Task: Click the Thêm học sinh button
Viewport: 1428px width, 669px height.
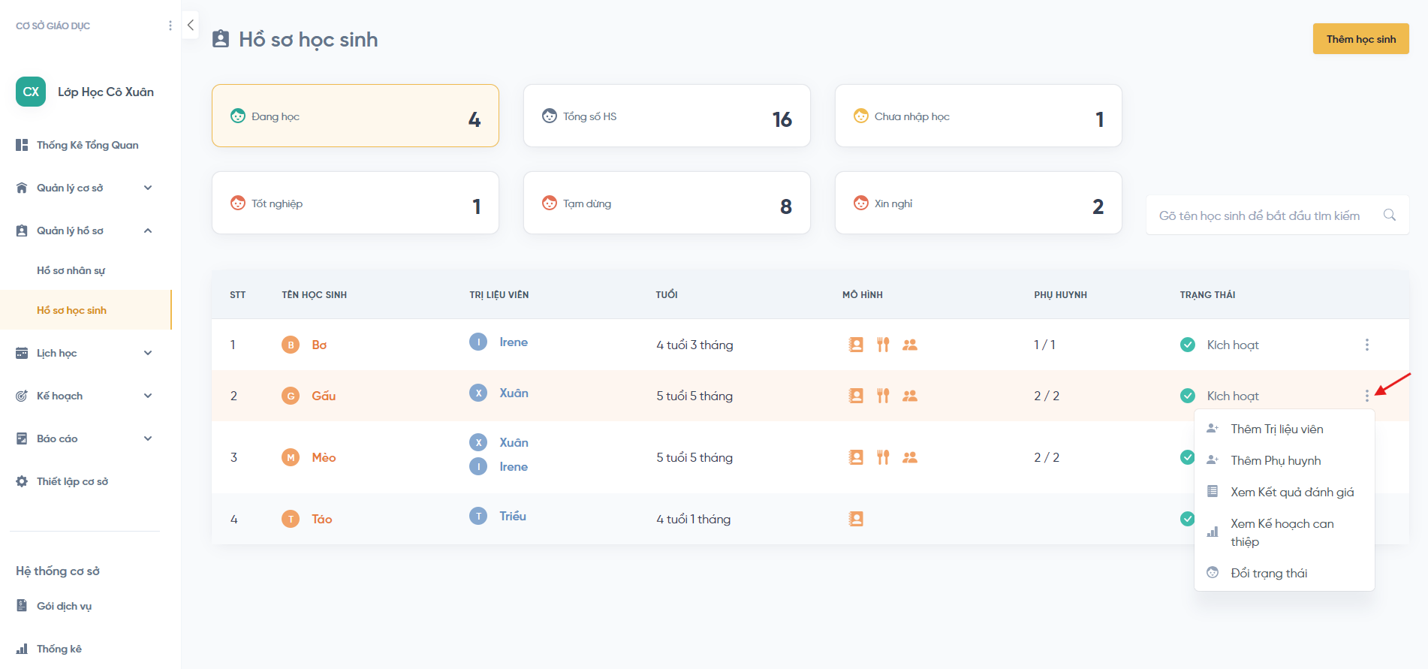Action: point(1360,39)
